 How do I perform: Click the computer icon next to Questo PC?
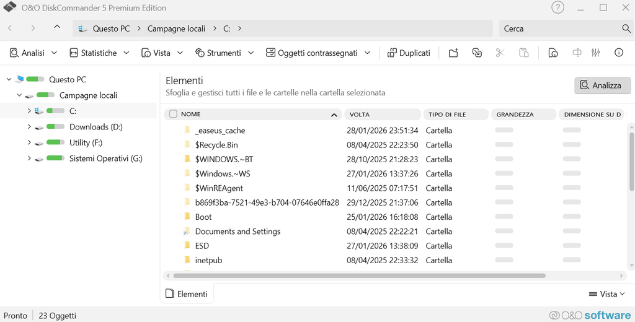coord(19,80)
